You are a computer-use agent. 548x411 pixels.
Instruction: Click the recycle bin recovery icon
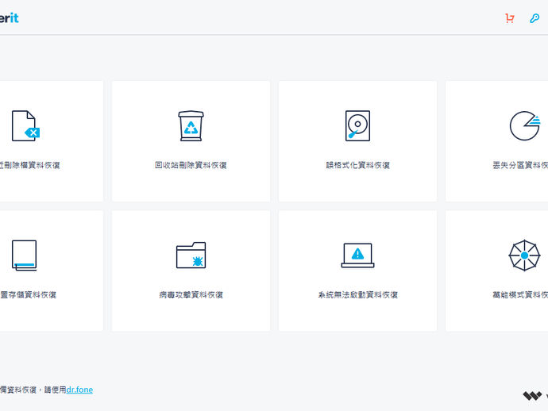[191, 125]
